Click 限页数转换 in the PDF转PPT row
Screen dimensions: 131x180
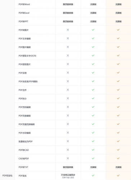pyautogui.click(x=68, y=22)
